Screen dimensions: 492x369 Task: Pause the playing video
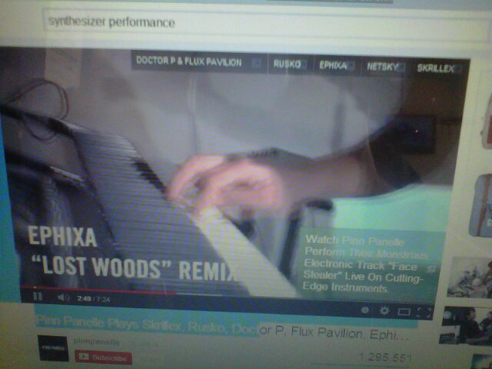tap(38, 297)
